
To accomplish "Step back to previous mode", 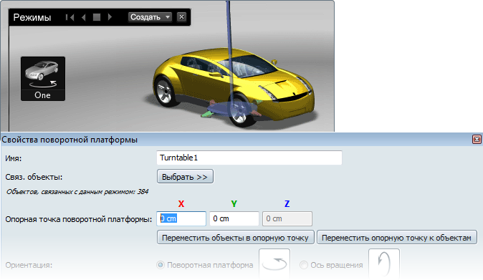I will (x=83, y=17).
